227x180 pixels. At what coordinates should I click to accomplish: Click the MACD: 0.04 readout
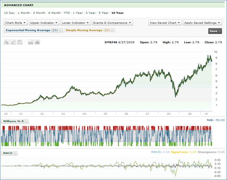(160, 152)
